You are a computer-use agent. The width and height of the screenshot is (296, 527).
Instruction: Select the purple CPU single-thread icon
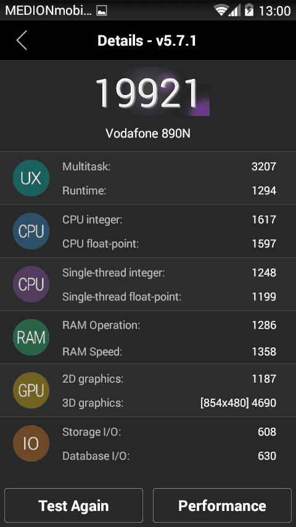point(31,284)
